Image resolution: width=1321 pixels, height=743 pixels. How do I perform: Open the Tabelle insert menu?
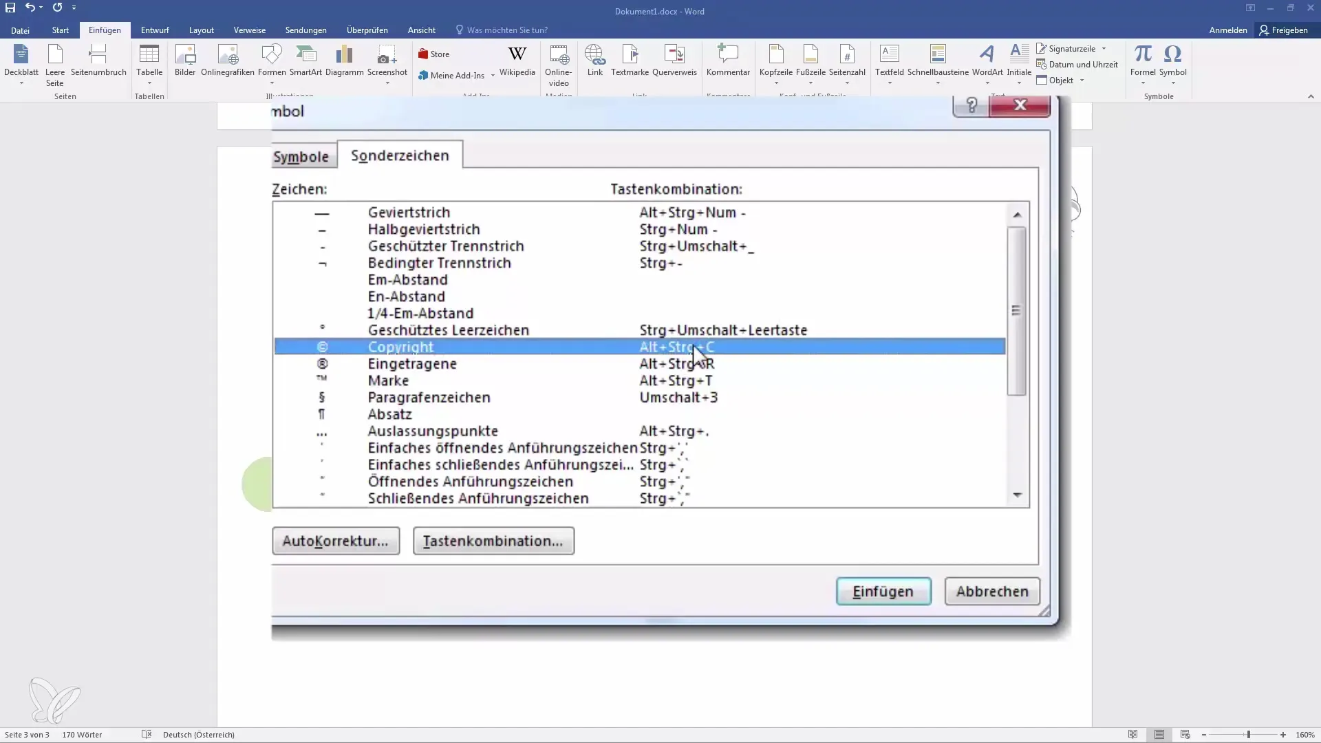tap(149, 63)
